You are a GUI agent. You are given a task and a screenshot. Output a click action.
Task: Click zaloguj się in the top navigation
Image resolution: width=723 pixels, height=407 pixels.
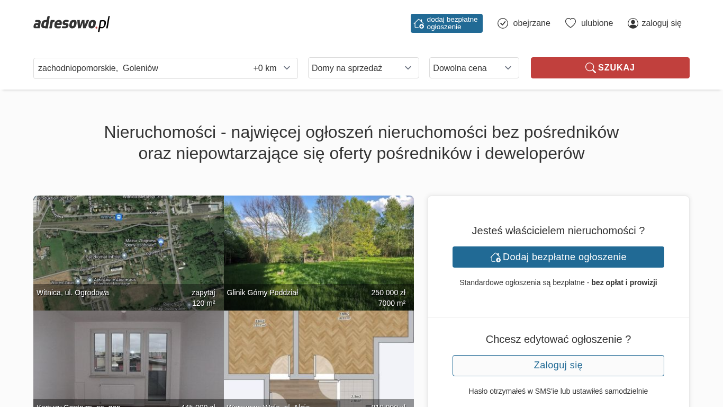(661, 23)
